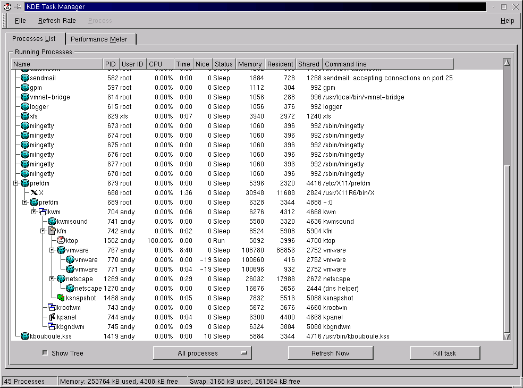The width and height of the screenshot is (523, 388).
Task: Click the kbgndwm window icon
Action: (x=52, y=327)
